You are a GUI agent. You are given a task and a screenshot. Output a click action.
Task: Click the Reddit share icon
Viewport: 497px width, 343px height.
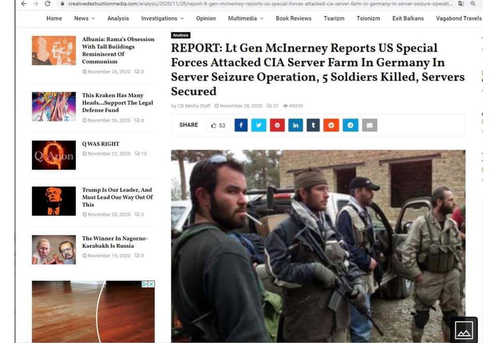click(x=331, y=125)
